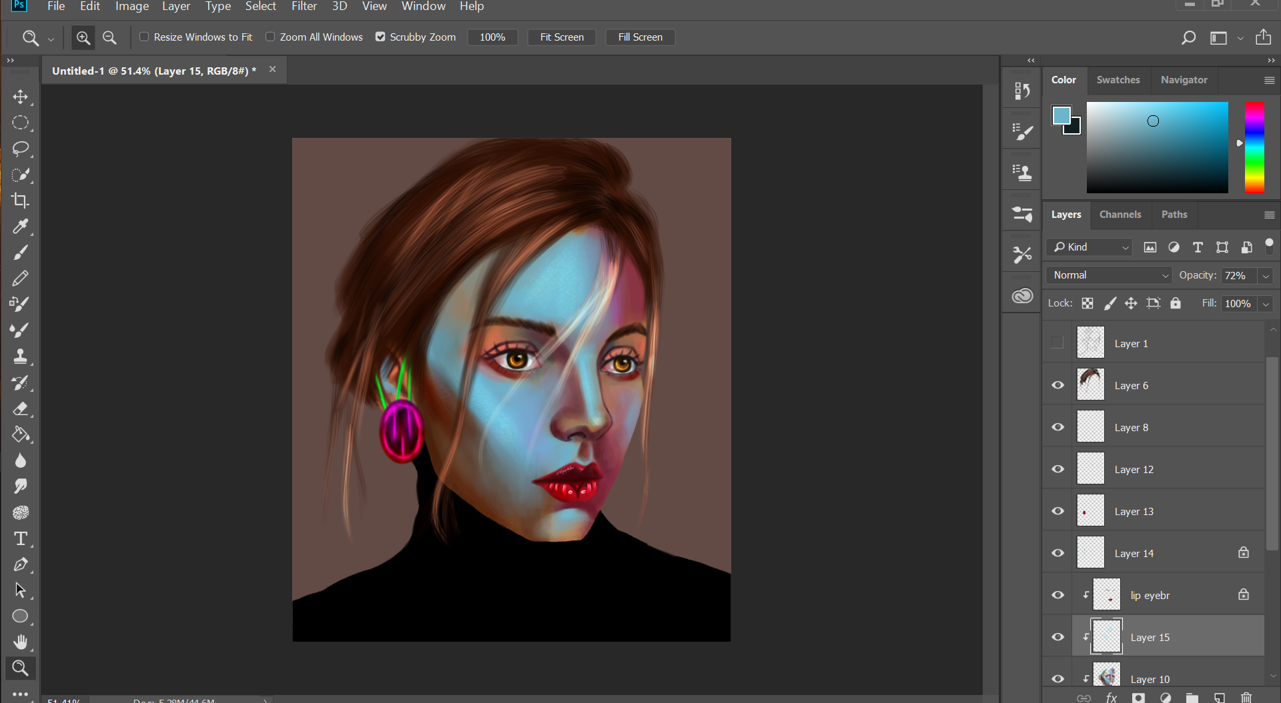Open the Filter menu

point(304,7)
